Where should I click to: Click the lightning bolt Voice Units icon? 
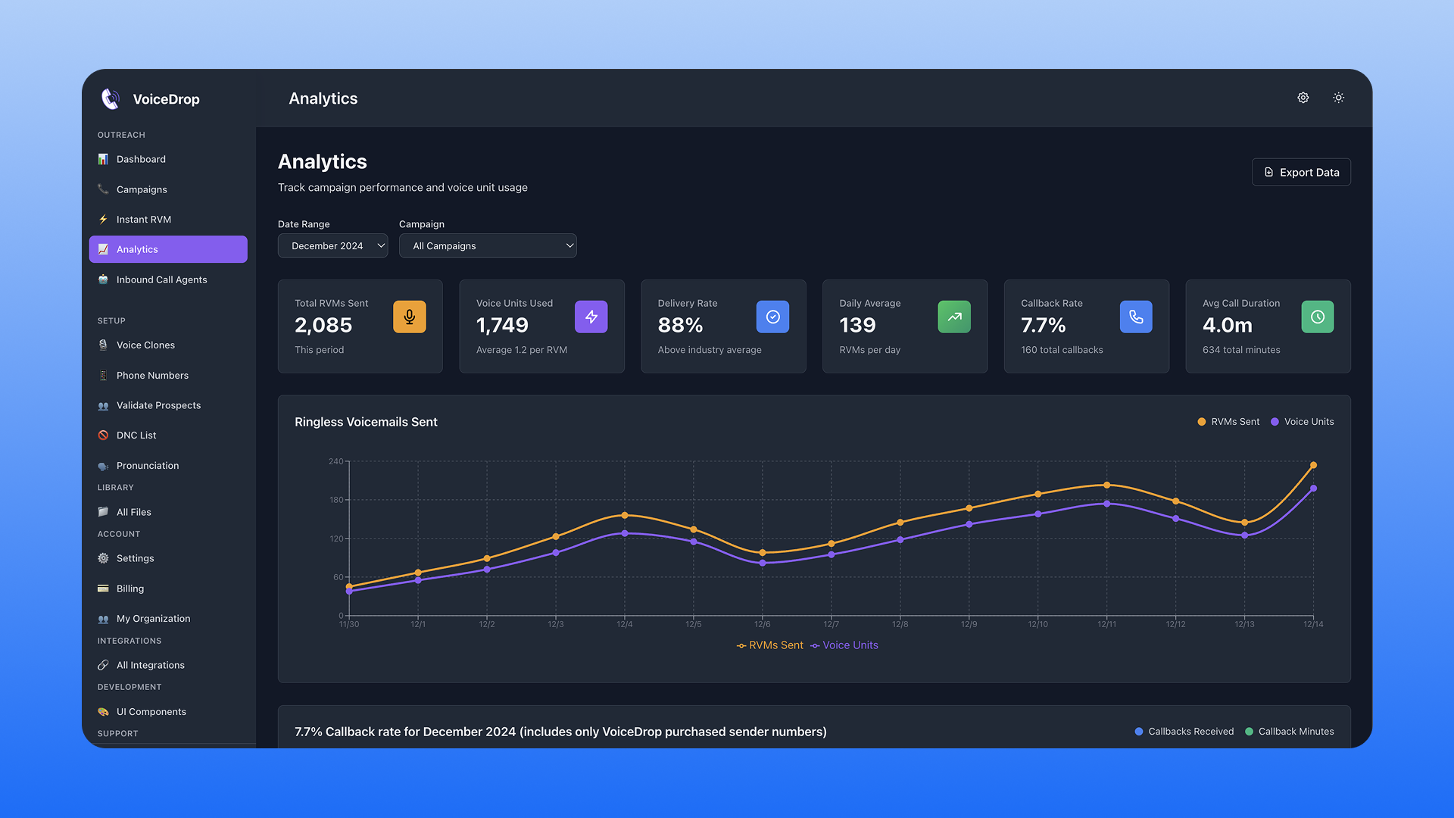(x=591, y=317)
